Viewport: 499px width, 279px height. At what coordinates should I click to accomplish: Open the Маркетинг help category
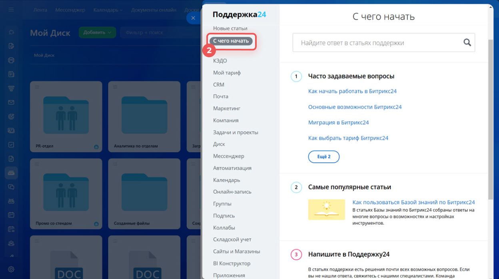tap(227, 108)
